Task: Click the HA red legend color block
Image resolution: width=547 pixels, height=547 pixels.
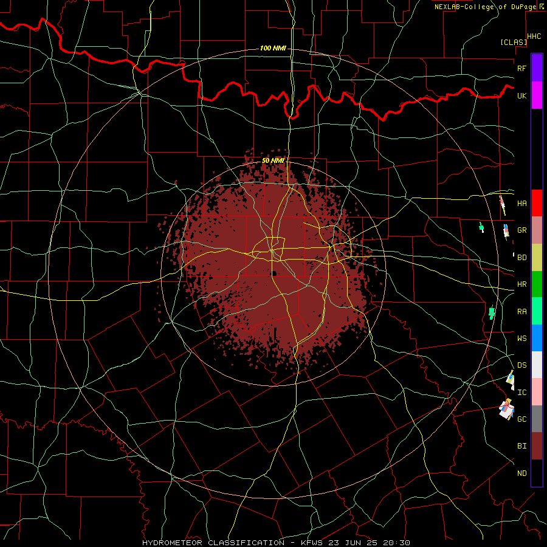Action: (x=537, y=203)
